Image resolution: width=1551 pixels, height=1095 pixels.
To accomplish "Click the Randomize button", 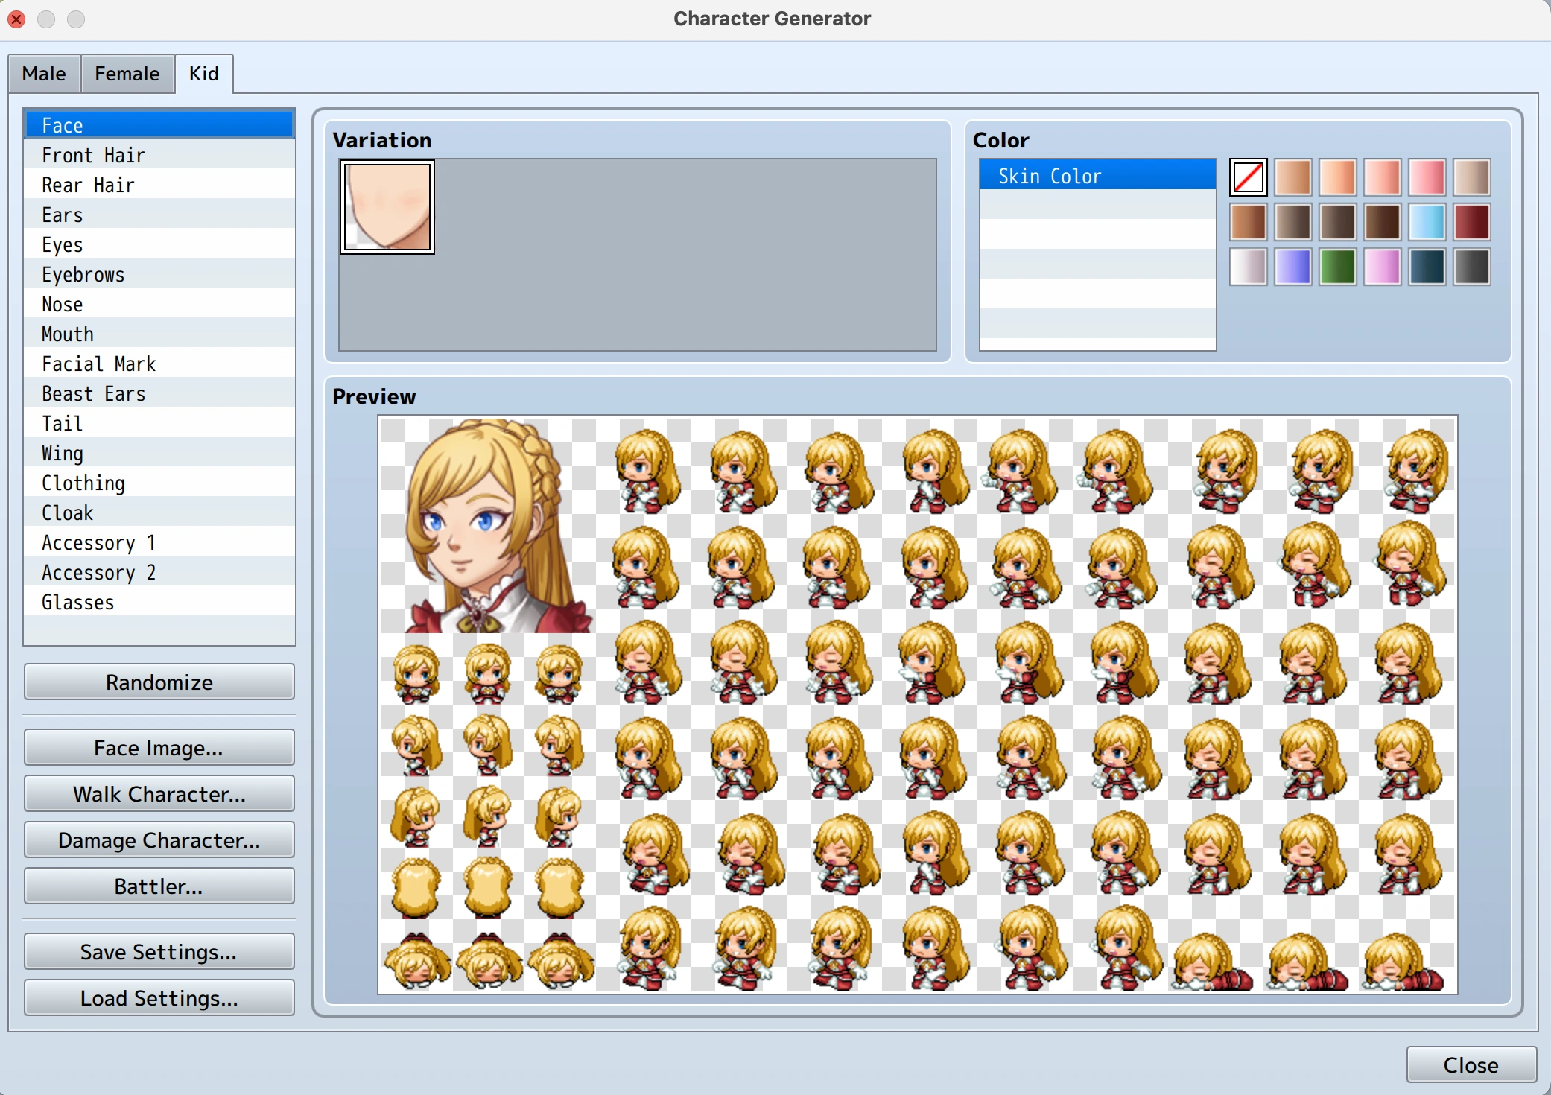I will (x=159, y=682).
